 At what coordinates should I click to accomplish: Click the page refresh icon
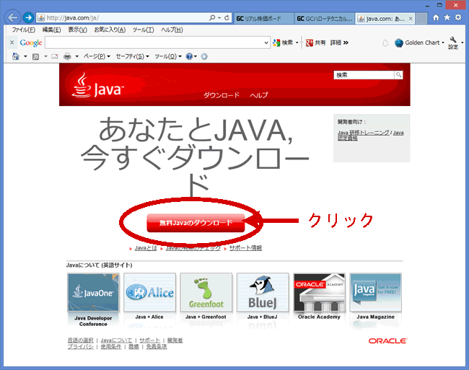pyautogui.click(x=227, y=17)
